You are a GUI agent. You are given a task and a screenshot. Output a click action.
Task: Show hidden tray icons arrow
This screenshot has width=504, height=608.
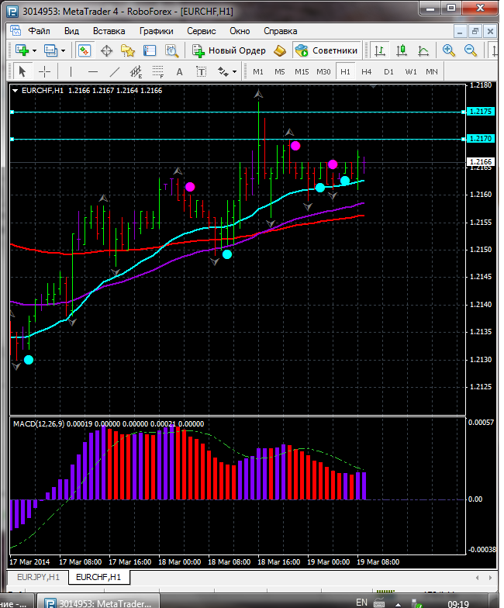point(398,604)
